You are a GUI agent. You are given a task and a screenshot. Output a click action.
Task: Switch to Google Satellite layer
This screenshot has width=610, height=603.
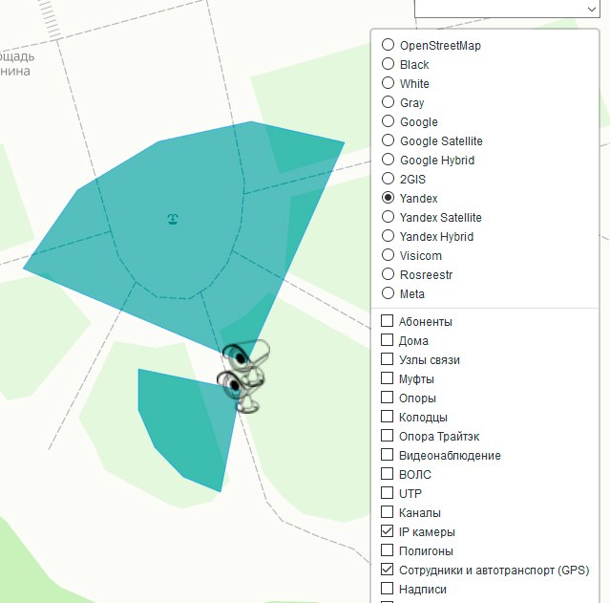coord(388,140)
